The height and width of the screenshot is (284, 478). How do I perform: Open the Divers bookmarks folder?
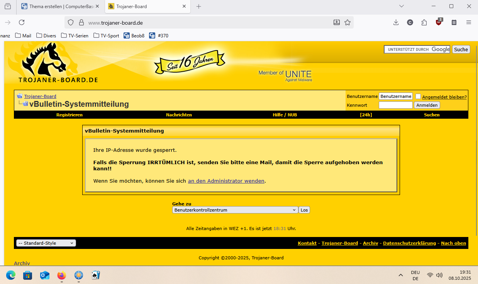46,35
